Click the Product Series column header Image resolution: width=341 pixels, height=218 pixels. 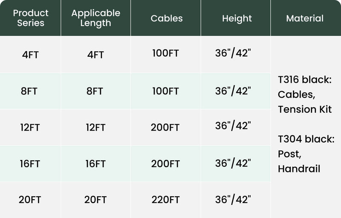[31, 18]
